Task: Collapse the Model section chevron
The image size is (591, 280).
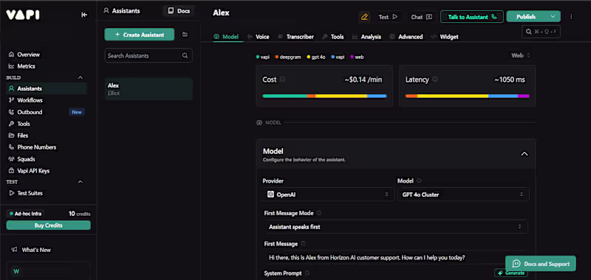Action: 525,154
